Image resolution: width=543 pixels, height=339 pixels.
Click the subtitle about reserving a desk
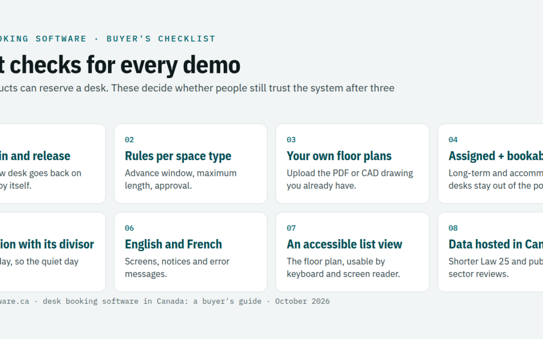click(x=197, y=88)
